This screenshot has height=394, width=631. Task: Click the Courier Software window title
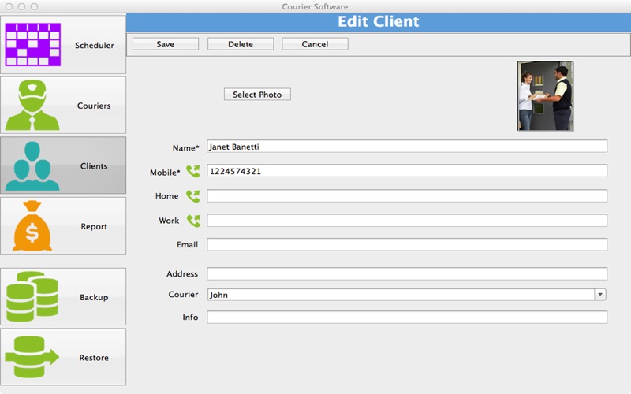[315, 6]
